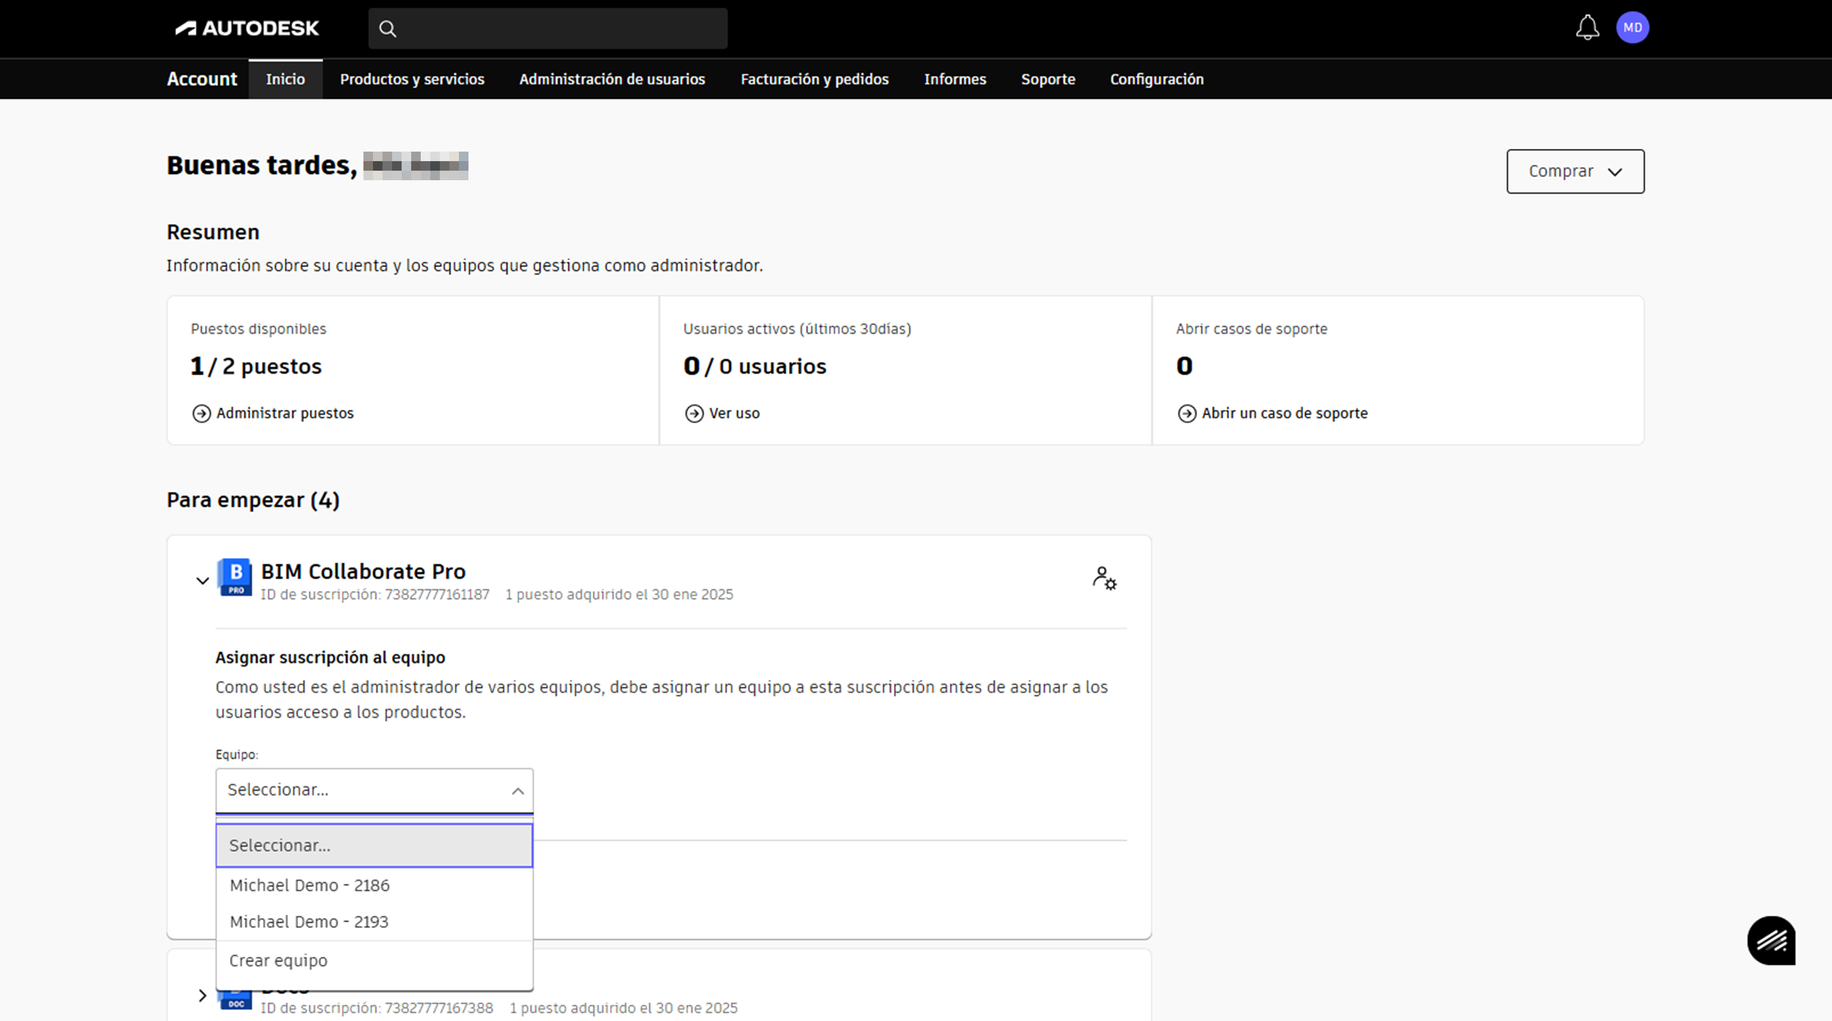Open Facturación y pedidos tab
The image size is (1832, 1021).
coord(814,79)
